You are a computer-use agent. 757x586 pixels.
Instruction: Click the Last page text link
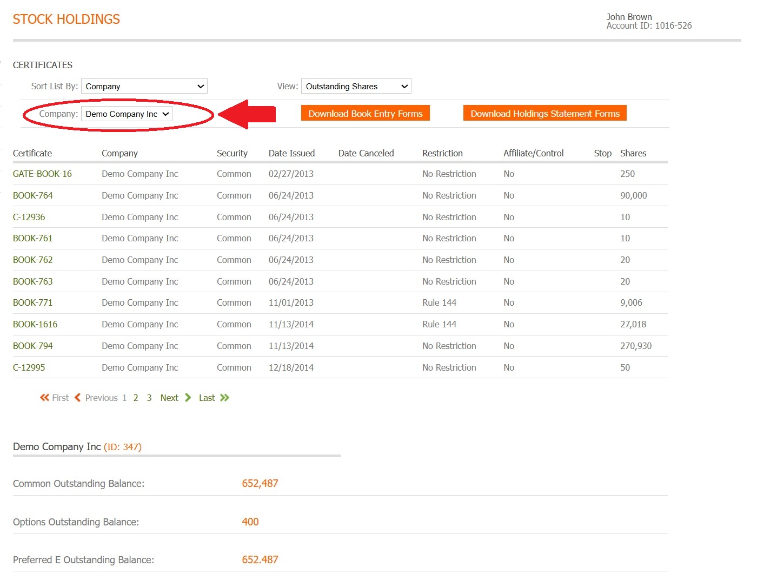[x=207, y=398]
